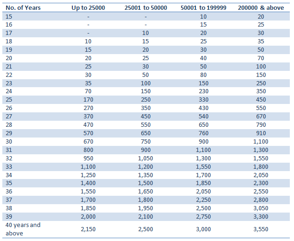
Task: Click the '25001 to 50000' column header
Action: [x=146, y=8]
